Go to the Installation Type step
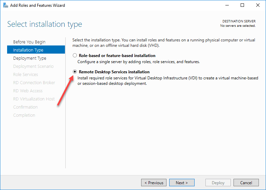This screenshot has height=190, width=266. pyautogui.click(x=28, y=50)
